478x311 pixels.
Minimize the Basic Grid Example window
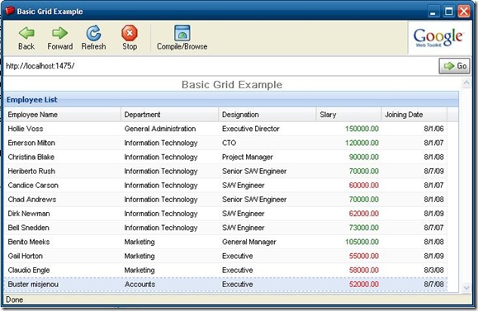(433, 12)
